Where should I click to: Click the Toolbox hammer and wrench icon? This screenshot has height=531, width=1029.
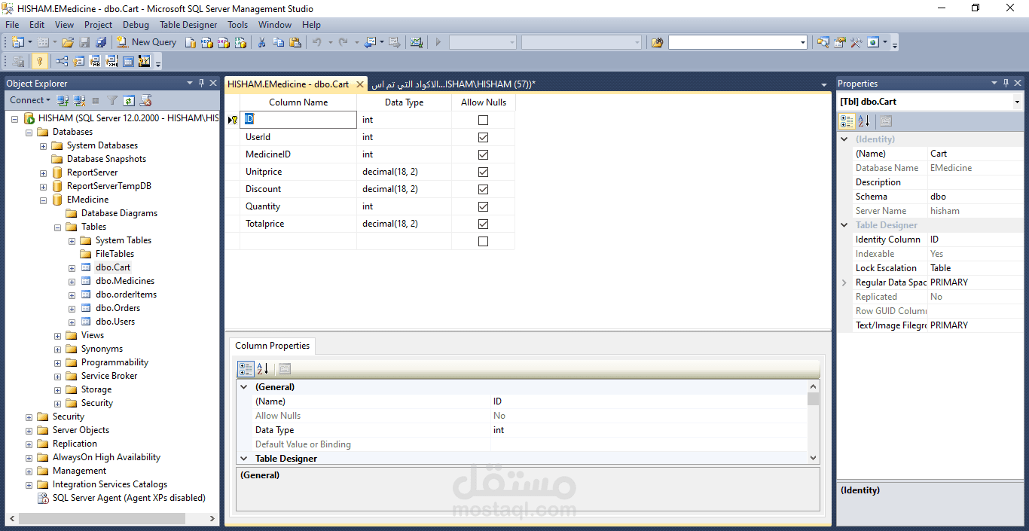tap(856, 42)
